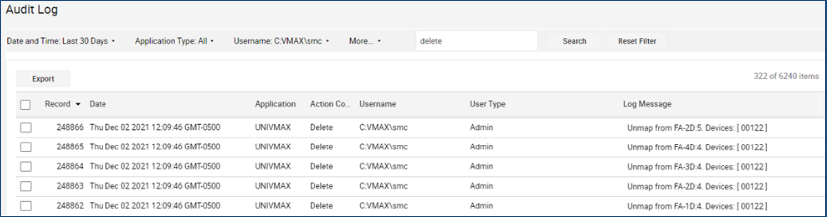Click the '322 of 6240 items' count
This screenshot has width=827, height=217.
pos(786,76)
